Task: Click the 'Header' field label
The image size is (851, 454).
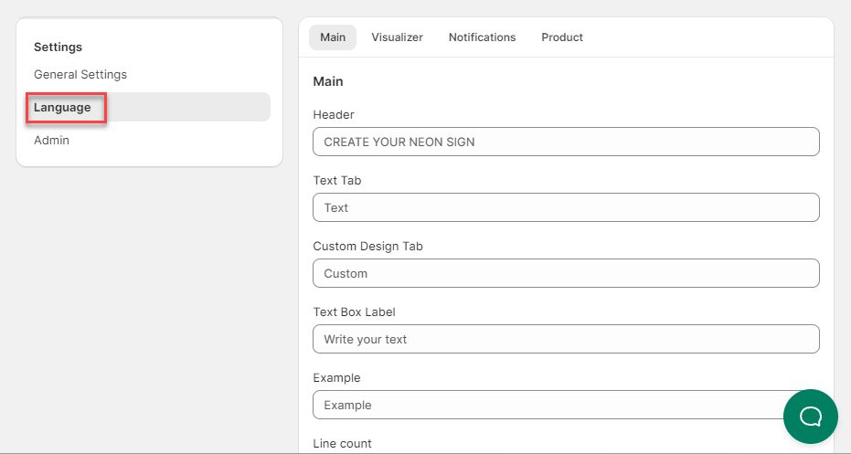Action: pyautogui.click(x=334, y=114)
